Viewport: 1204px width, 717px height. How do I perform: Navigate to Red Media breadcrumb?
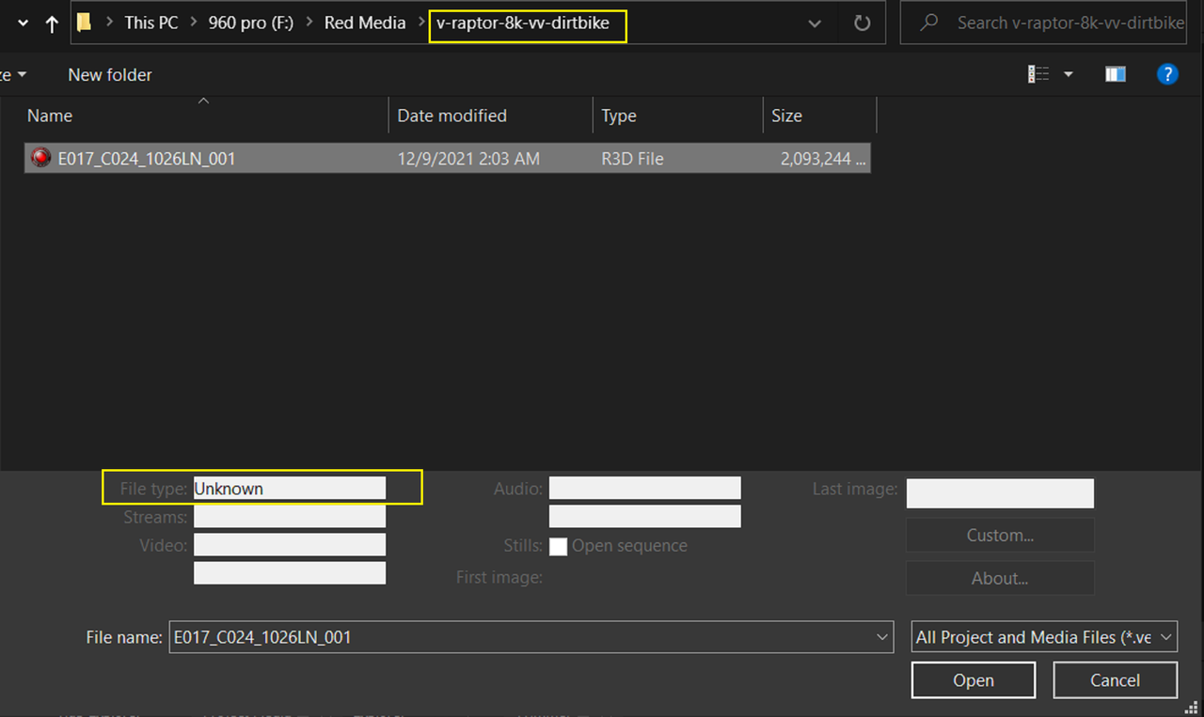365,23
